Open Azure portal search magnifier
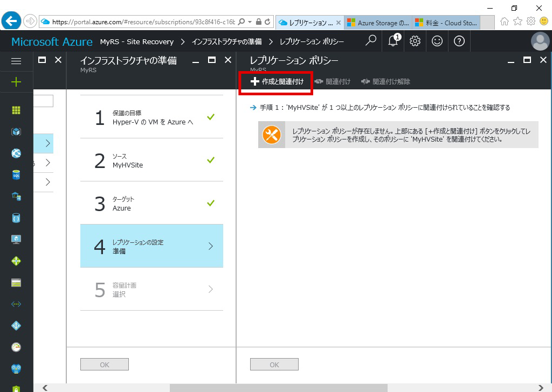The width and height of the screenshot is (552, 392). (x=371, y=41)
